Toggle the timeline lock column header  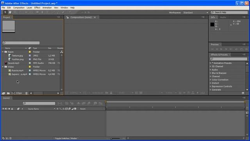click(x=12, y=109)
